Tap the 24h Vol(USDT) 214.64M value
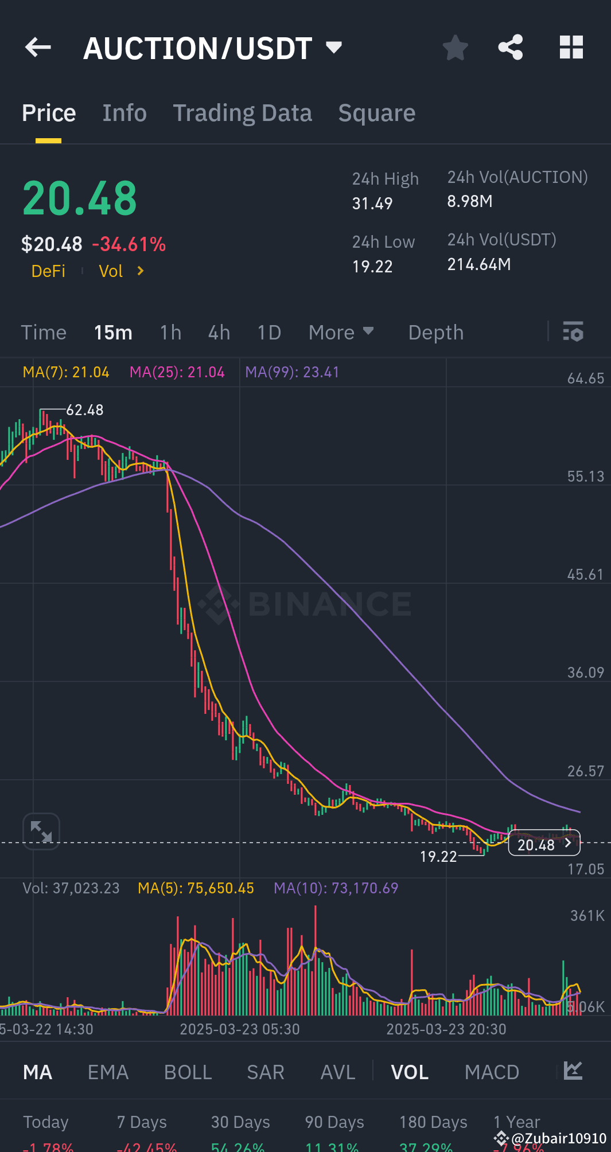 (x=479, y=264)
